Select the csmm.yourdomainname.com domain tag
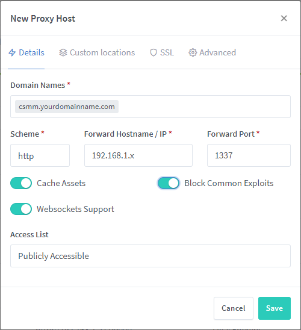This screenshot has height=330, width=301. pos(67,107)
